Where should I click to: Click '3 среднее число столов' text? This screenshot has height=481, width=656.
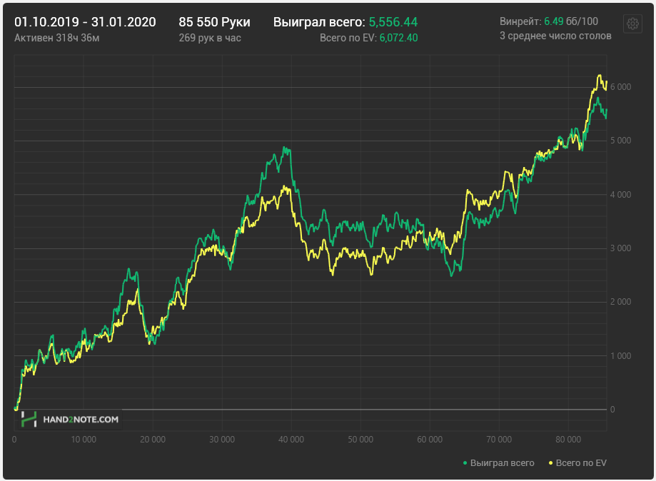click(555, 36)
